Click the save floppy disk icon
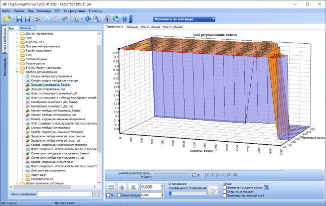 20,19
